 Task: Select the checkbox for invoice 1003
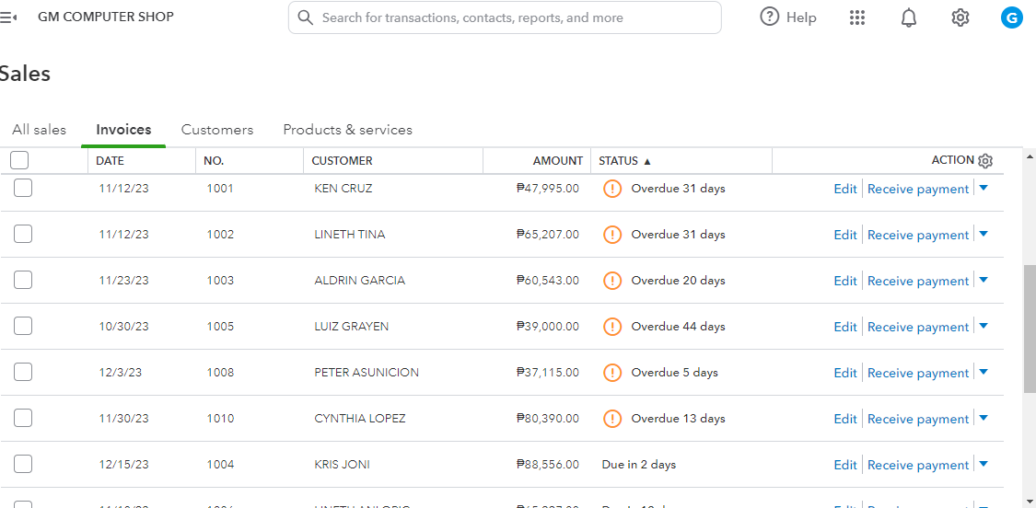[23, 280]
